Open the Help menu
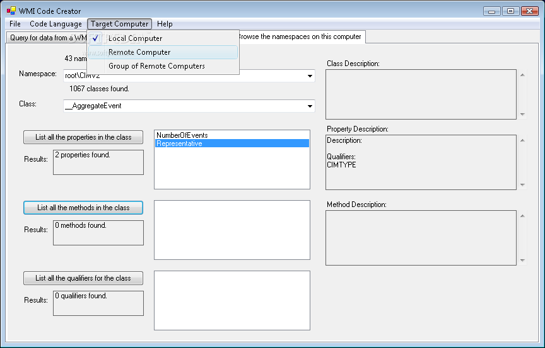 pos(165,24)
